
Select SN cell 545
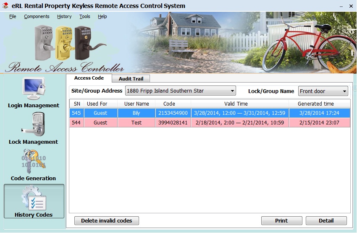[x=76, y=113]
